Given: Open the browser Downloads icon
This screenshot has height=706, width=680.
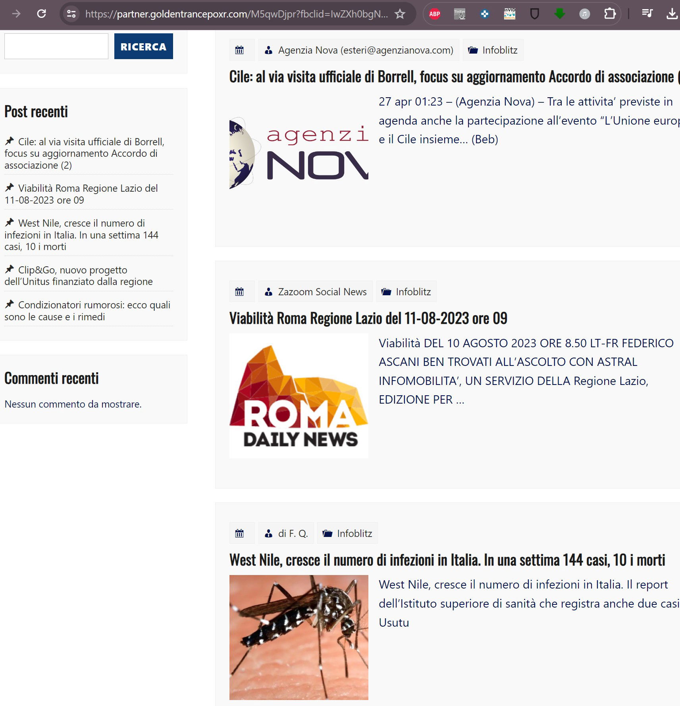Looking at the screenshot, I should coord(672,14).
